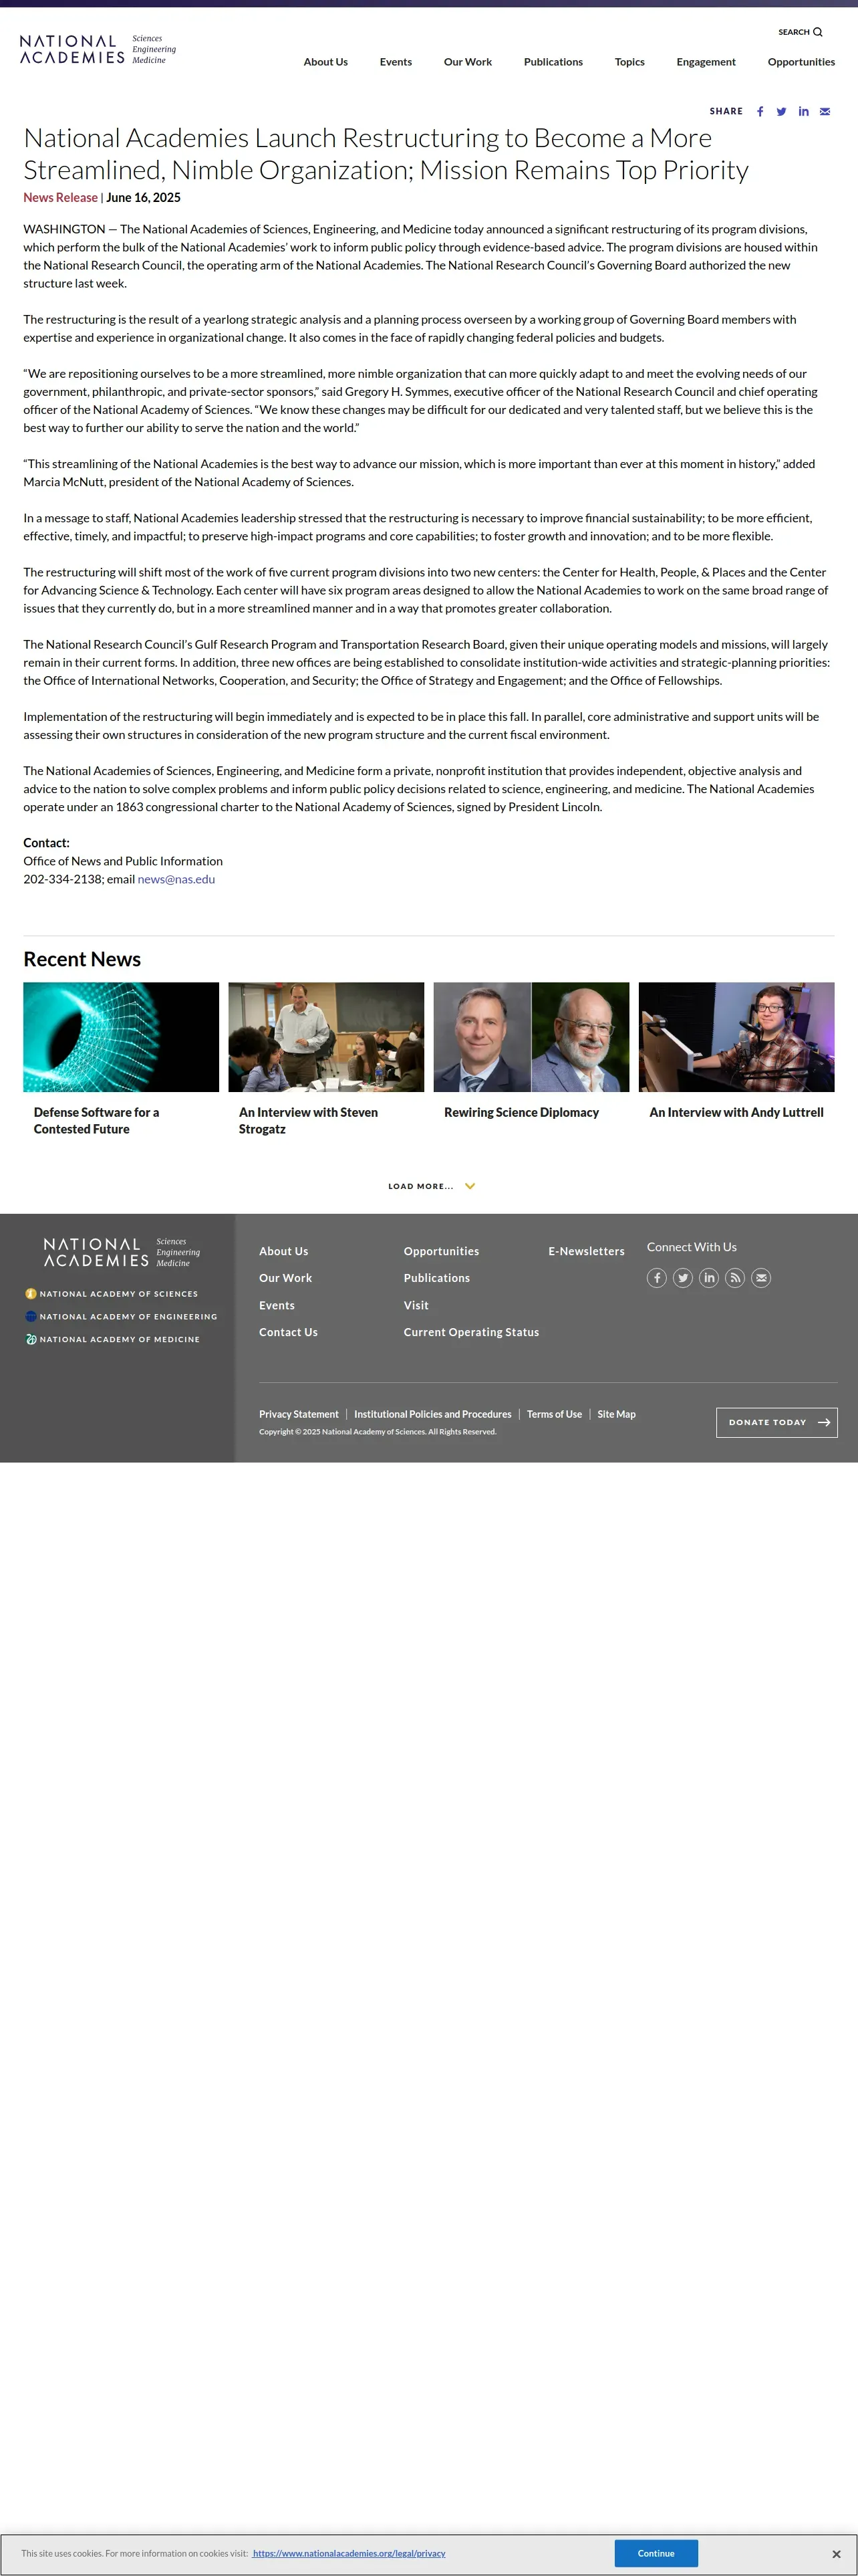Open E-Newsletters footer link

586,1251
